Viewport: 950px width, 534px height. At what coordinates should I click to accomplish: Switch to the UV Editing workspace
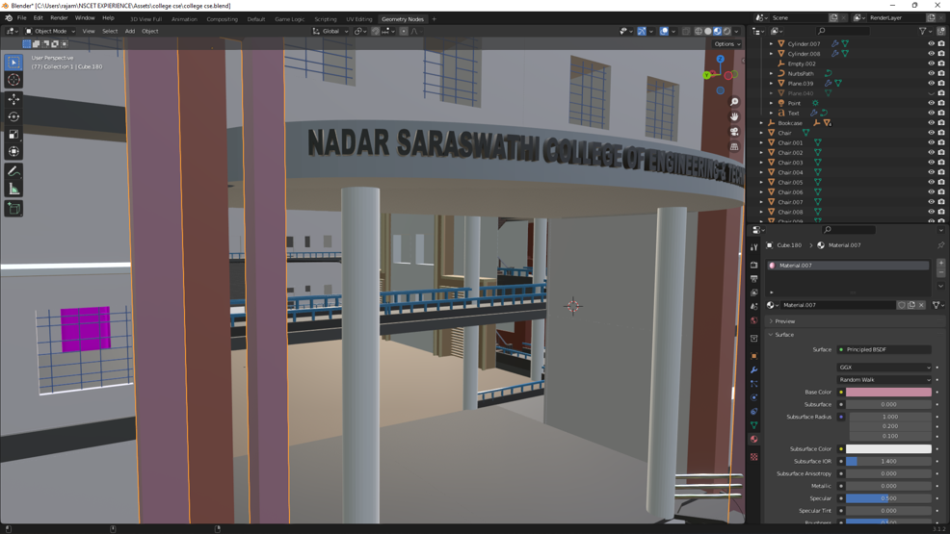359,19
